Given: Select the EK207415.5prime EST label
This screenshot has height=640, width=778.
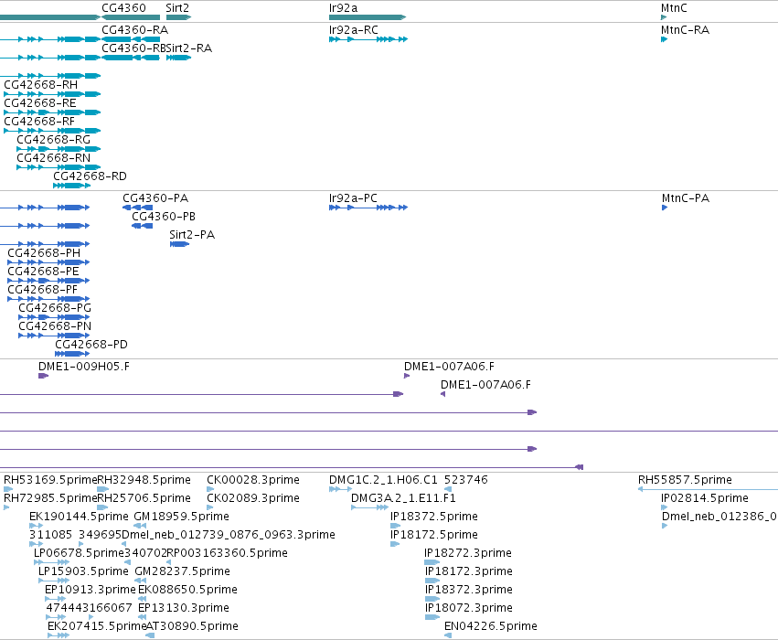Looking at the screenshot, I should pyautogui.click(x=97, y=627).
